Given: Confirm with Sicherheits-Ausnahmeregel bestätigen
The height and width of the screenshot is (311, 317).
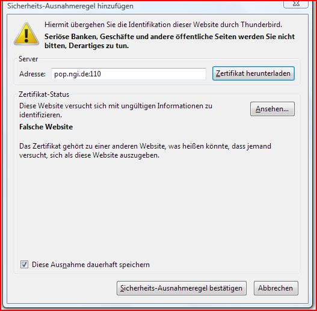Looking at the screenshot, I should [181, 288].
